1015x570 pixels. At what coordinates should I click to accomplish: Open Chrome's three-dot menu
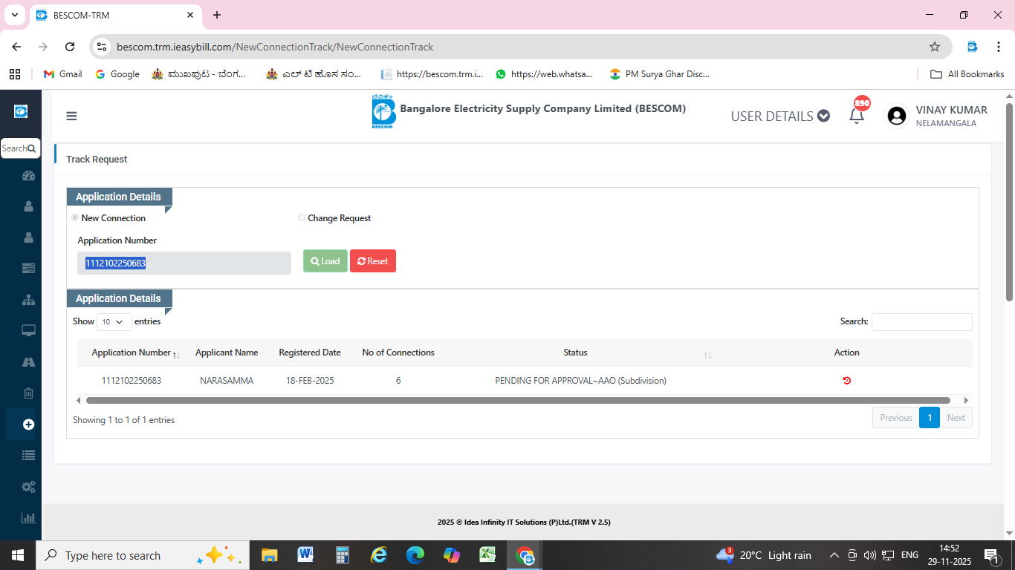click(x=998, y=47)
